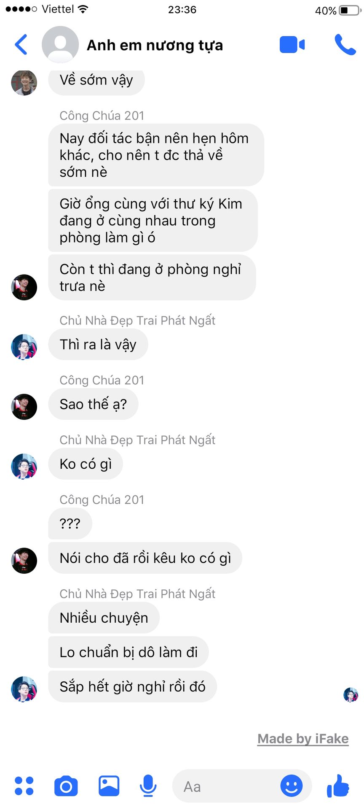Start a video call with the group
Image resolution: width=364 pixels, height=810 pixels.
coord(292,45)
